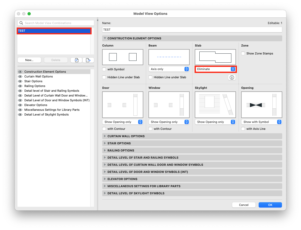Select Miscellaneous Settings for Library Parts
This screenshot has height=230, width=301.
[52, 110]
